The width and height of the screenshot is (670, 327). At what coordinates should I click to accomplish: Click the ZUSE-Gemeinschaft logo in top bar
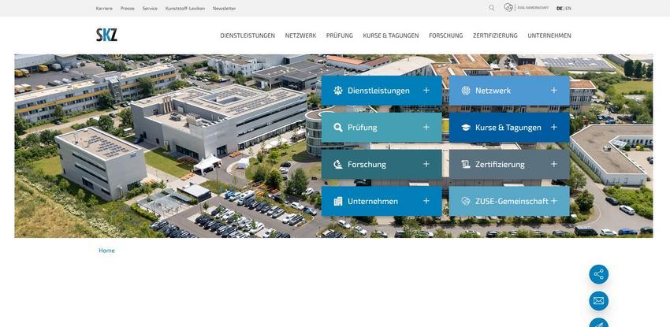tap(526, 8)
